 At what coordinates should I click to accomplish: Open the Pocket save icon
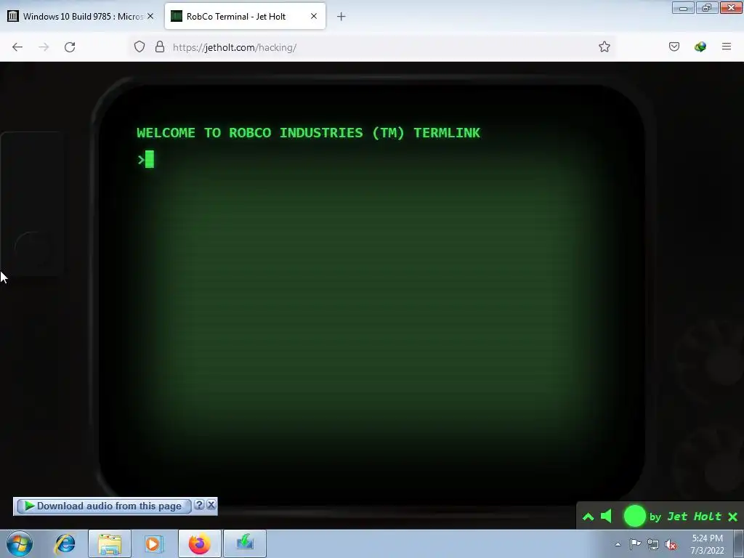[674, 46]
